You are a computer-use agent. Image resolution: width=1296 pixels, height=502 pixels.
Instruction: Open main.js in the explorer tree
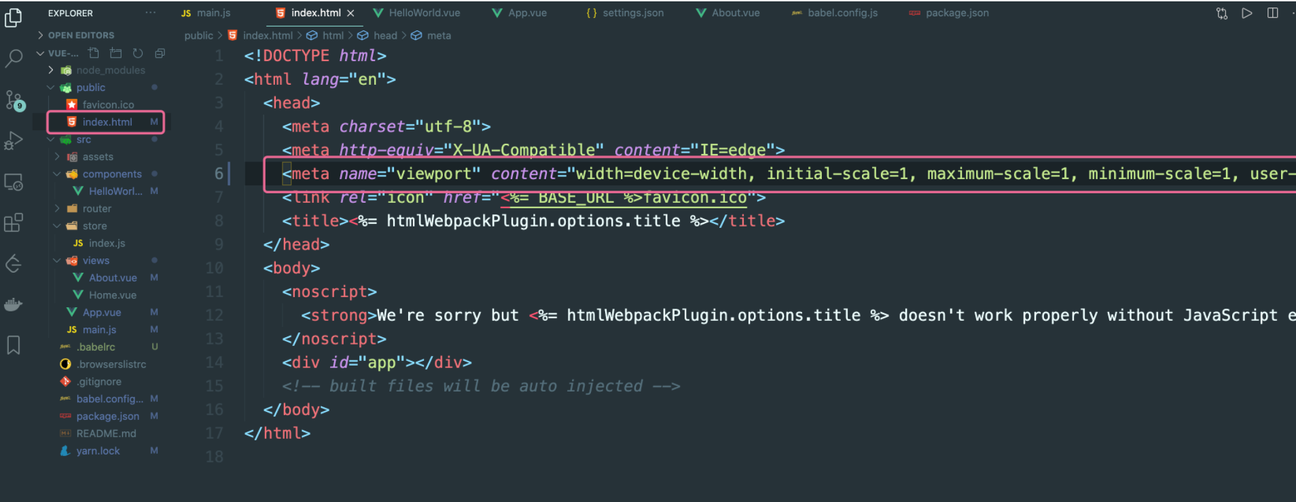pos(92,330)
